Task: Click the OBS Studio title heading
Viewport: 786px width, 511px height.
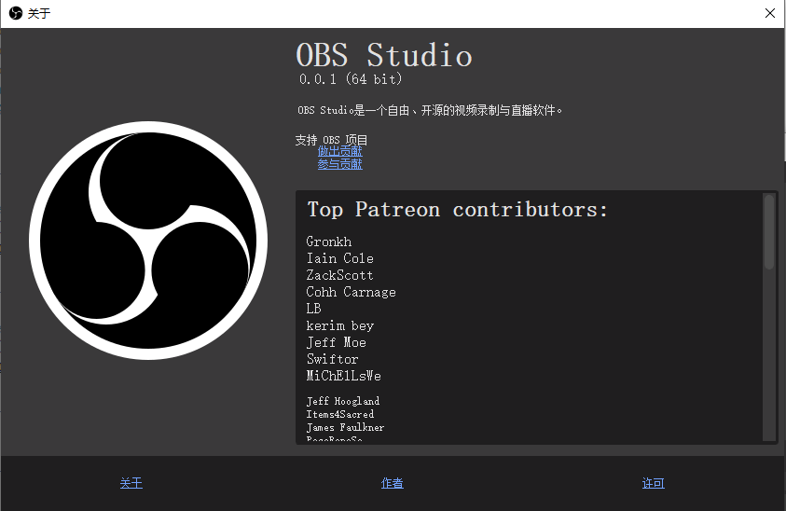Action: (x=384, y=55)
